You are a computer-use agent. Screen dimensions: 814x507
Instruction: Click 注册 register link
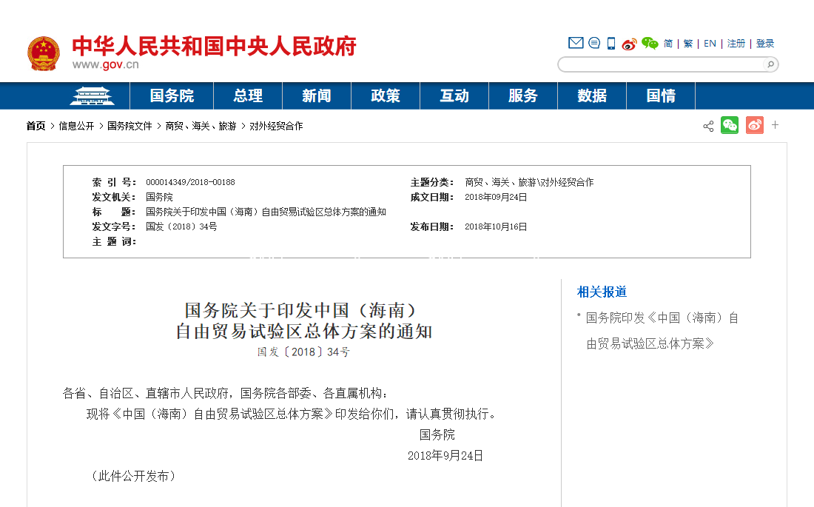(736, 44)
